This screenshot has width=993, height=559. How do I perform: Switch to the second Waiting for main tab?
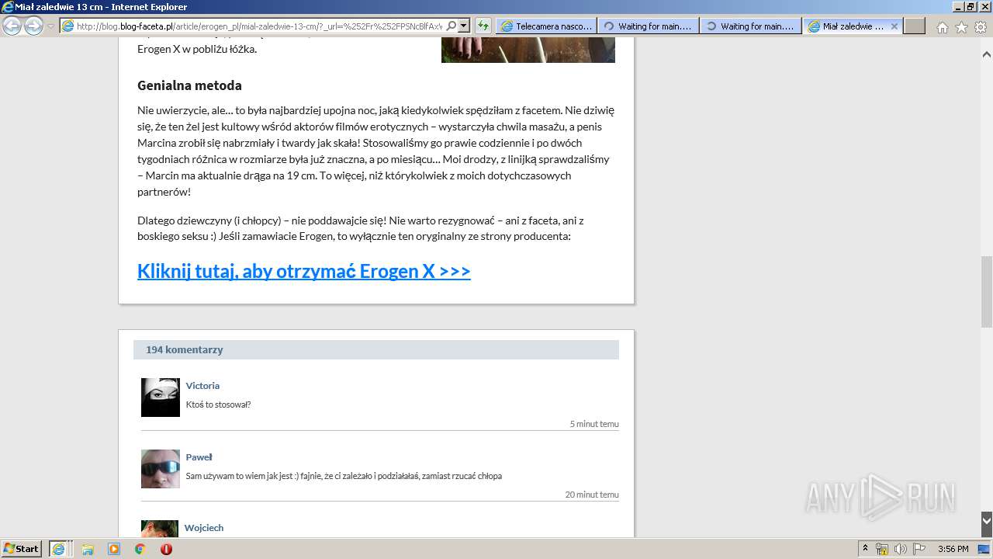click(x=750, y=26)
